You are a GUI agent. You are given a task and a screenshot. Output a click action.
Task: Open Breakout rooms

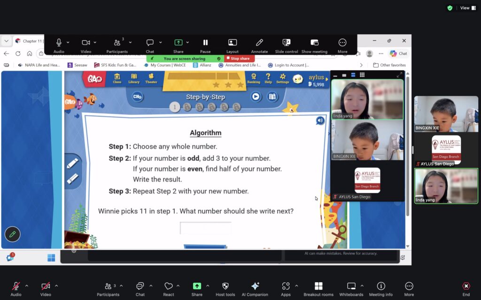[x=318, y=286]
